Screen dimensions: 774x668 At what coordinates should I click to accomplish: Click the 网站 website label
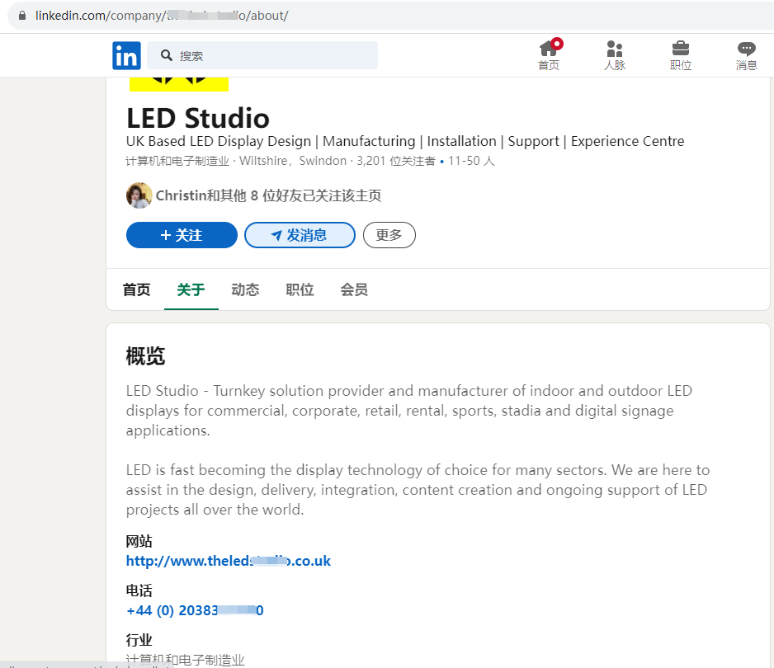pos(139,541)
